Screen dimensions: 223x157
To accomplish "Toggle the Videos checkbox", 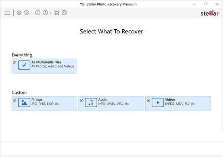I will [x=149, y=100].
